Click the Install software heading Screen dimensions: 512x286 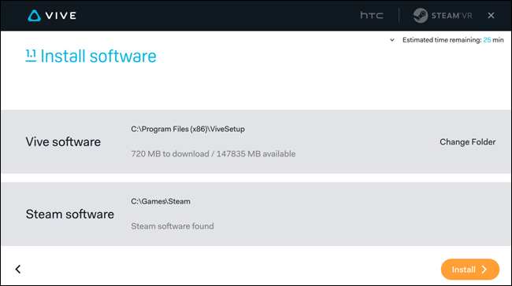98,56
